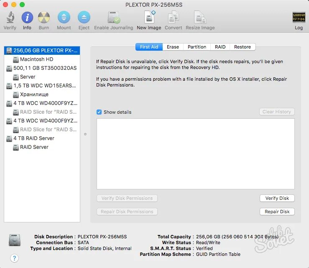Click the Mount toolbar icon
This screenshot has width=309, height=268.
pos(64,17)
